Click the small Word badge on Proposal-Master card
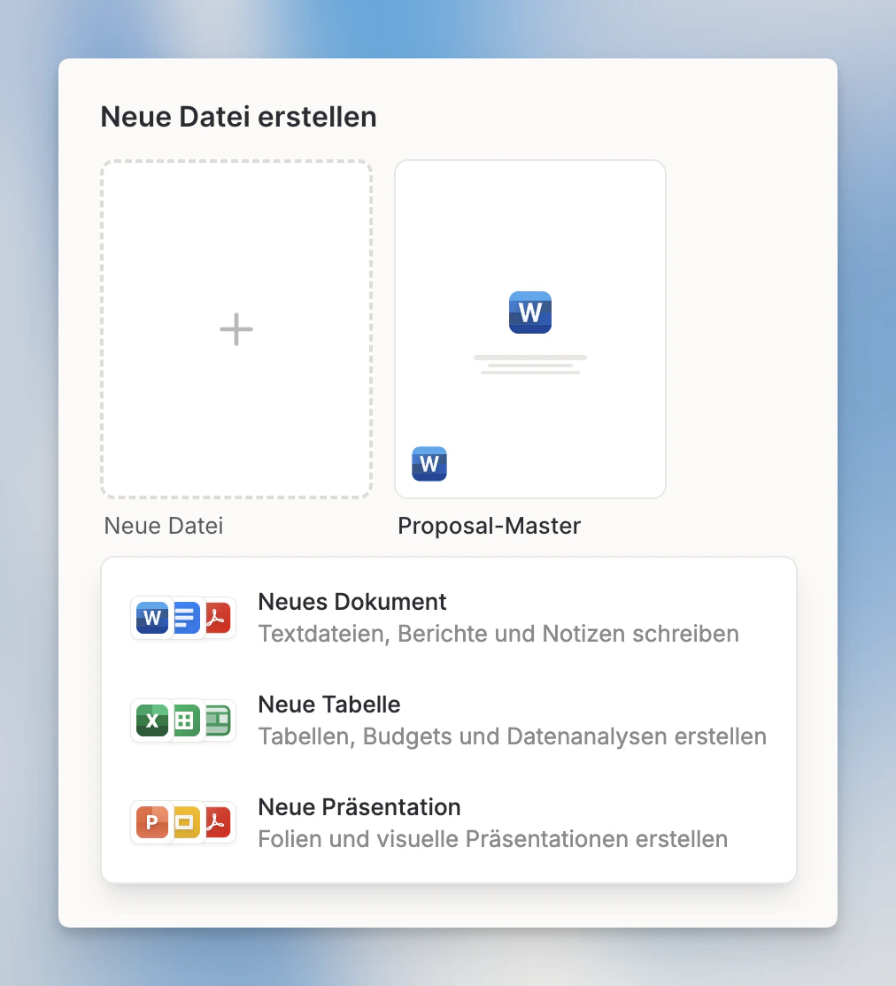This screenshot has width=896, height=986. [x=429, y=464]
